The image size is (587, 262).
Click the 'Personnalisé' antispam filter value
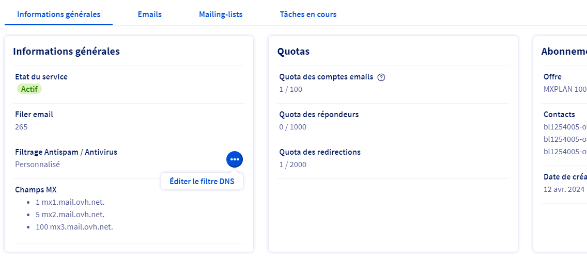[x=37, y=165]
